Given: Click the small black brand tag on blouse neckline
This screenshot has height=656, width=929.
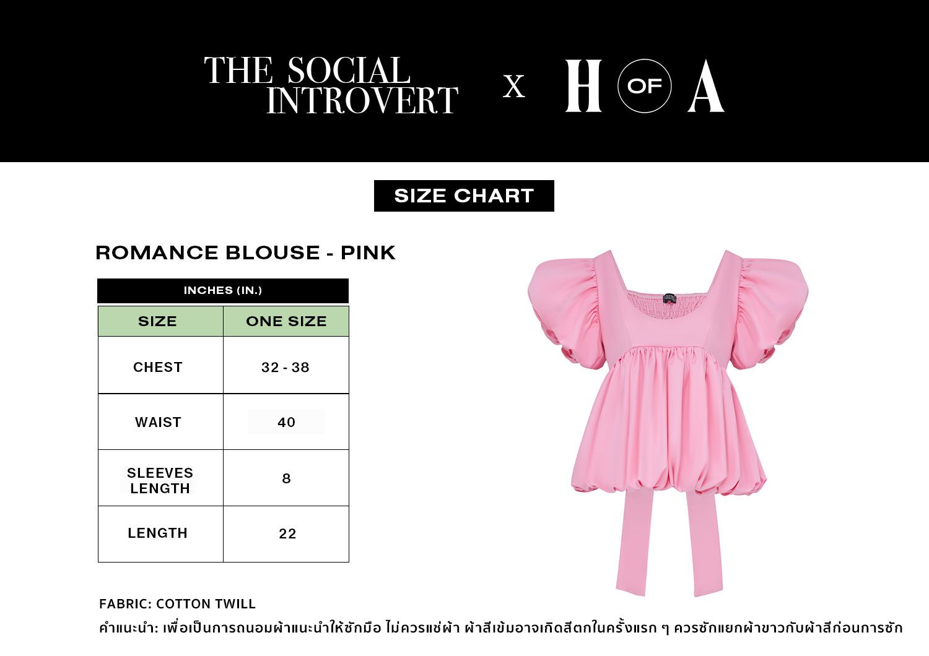Looking at the screenshot, I should point(669,298).
